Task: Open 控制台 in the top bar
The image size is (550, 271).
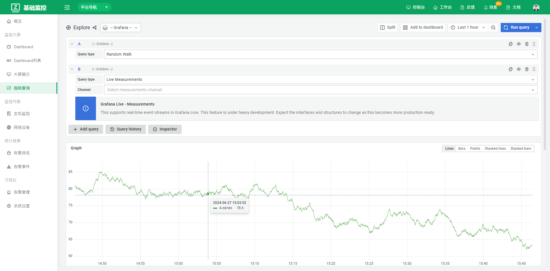Action: [x=415, y=7]
